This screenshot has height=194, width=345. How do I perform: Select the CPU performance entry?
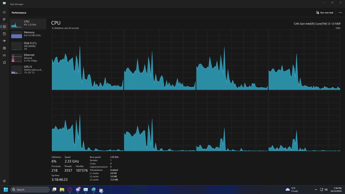[28, 24]
